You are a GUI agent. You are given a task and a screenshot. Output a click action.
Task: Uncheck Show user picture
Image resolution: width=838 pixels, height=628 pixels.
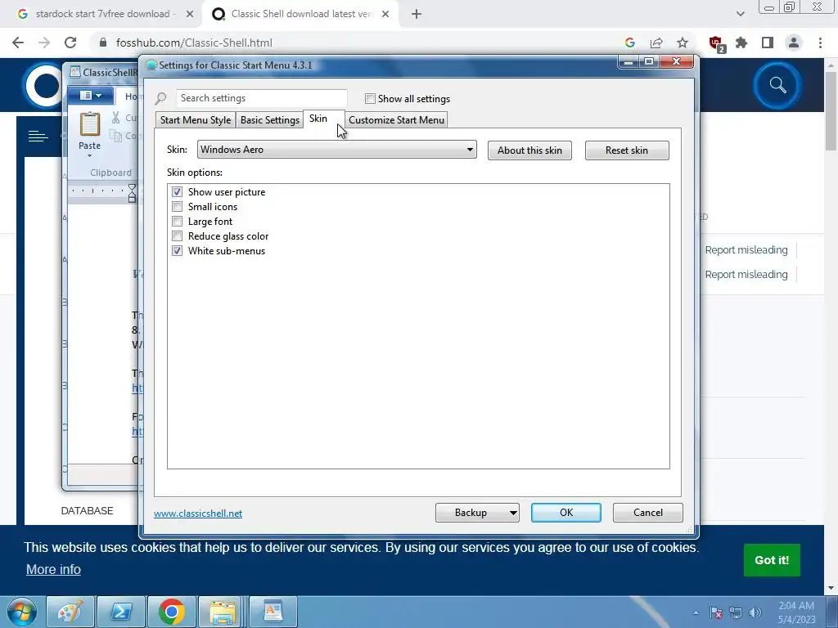pos(177,191)
